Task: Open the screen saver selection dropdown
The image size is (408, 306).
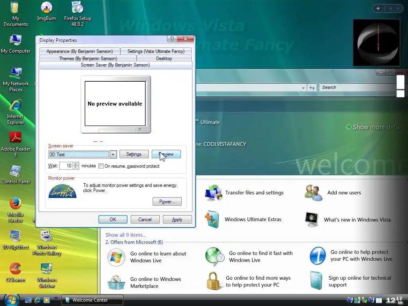Action: pos(113,154)
